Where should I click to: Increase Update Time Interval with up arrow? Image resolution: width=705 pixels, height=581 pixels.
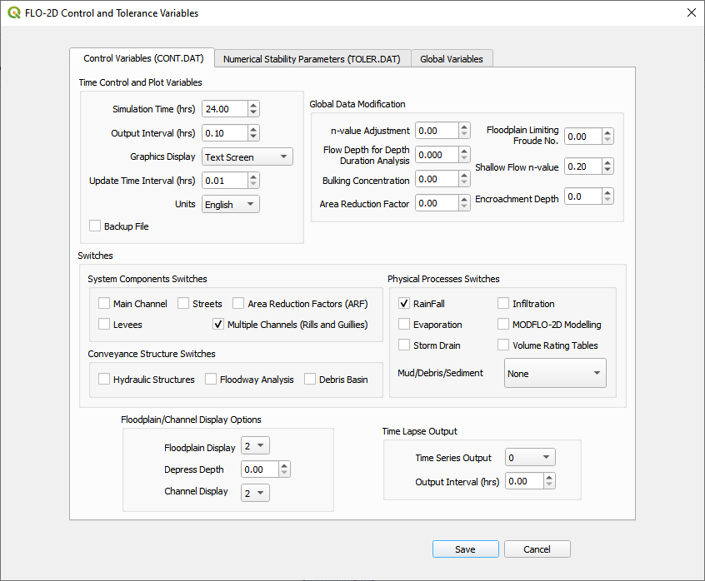coord(253,176)
